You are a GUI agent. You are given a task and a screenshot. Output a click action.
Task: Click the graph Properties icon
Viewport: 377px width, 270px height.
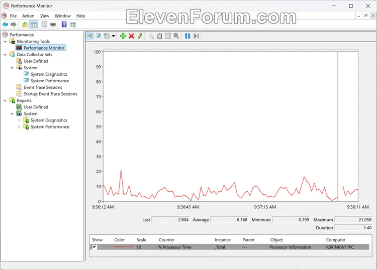coord(168,36)
